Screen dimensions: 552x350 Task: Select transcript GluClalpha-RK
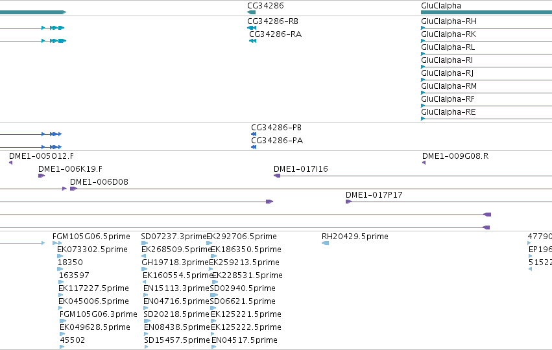click(448, 34)
